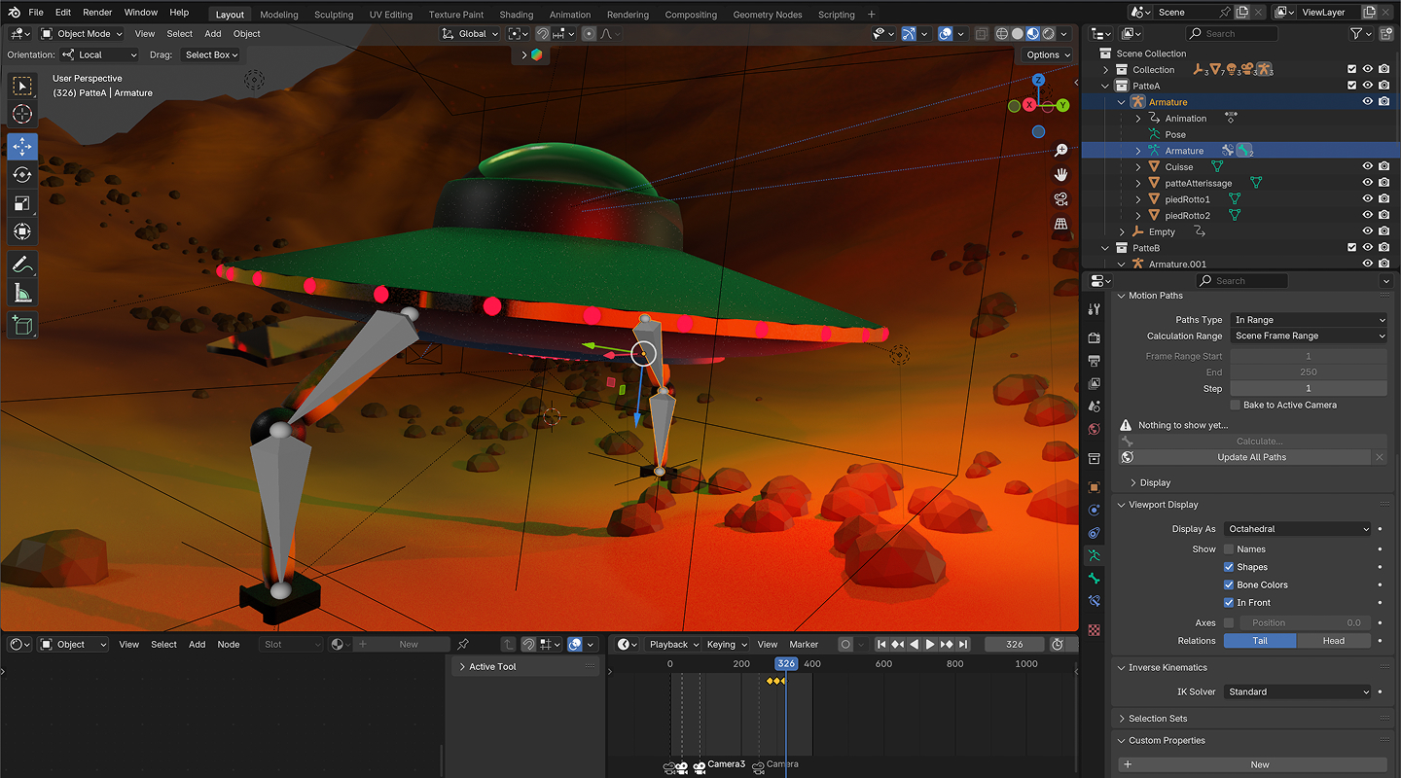
Task: Expand the Display subpanel under Motion Paths
Action: 1155,482
